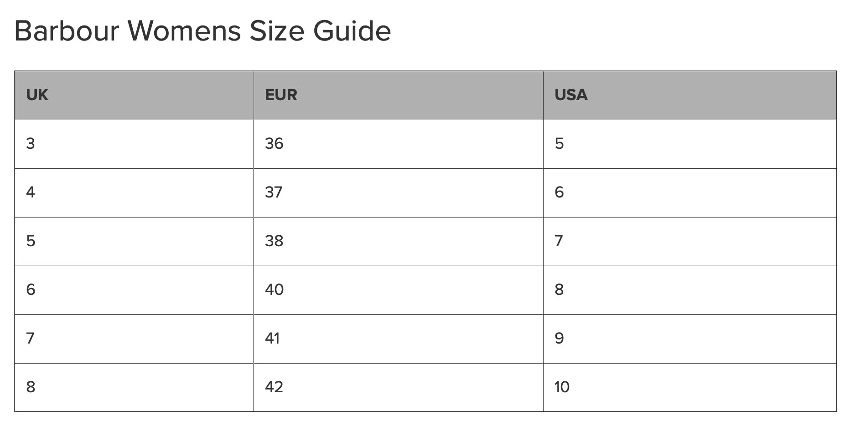Click EUR size 36 cell
Image resolution: width=850 pixels, height=425 pixels.
coord(398,144)
